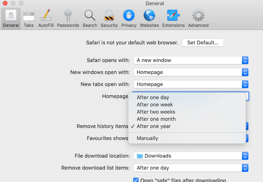Click the Set Default… button
This screenshot has height=182, width=263.
pos(203,43)
